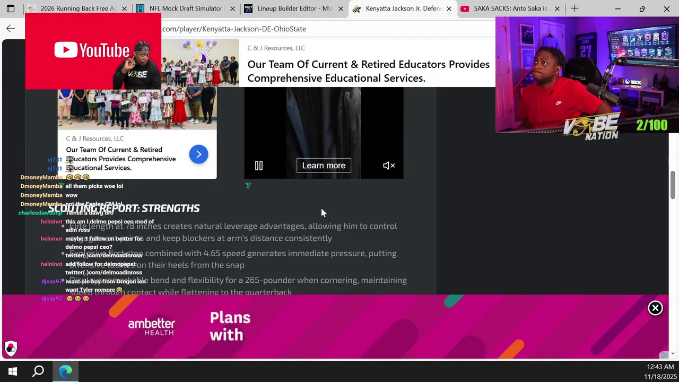Close the 2026 Running Back tab
679x382 pixels.
pos(125,8)
